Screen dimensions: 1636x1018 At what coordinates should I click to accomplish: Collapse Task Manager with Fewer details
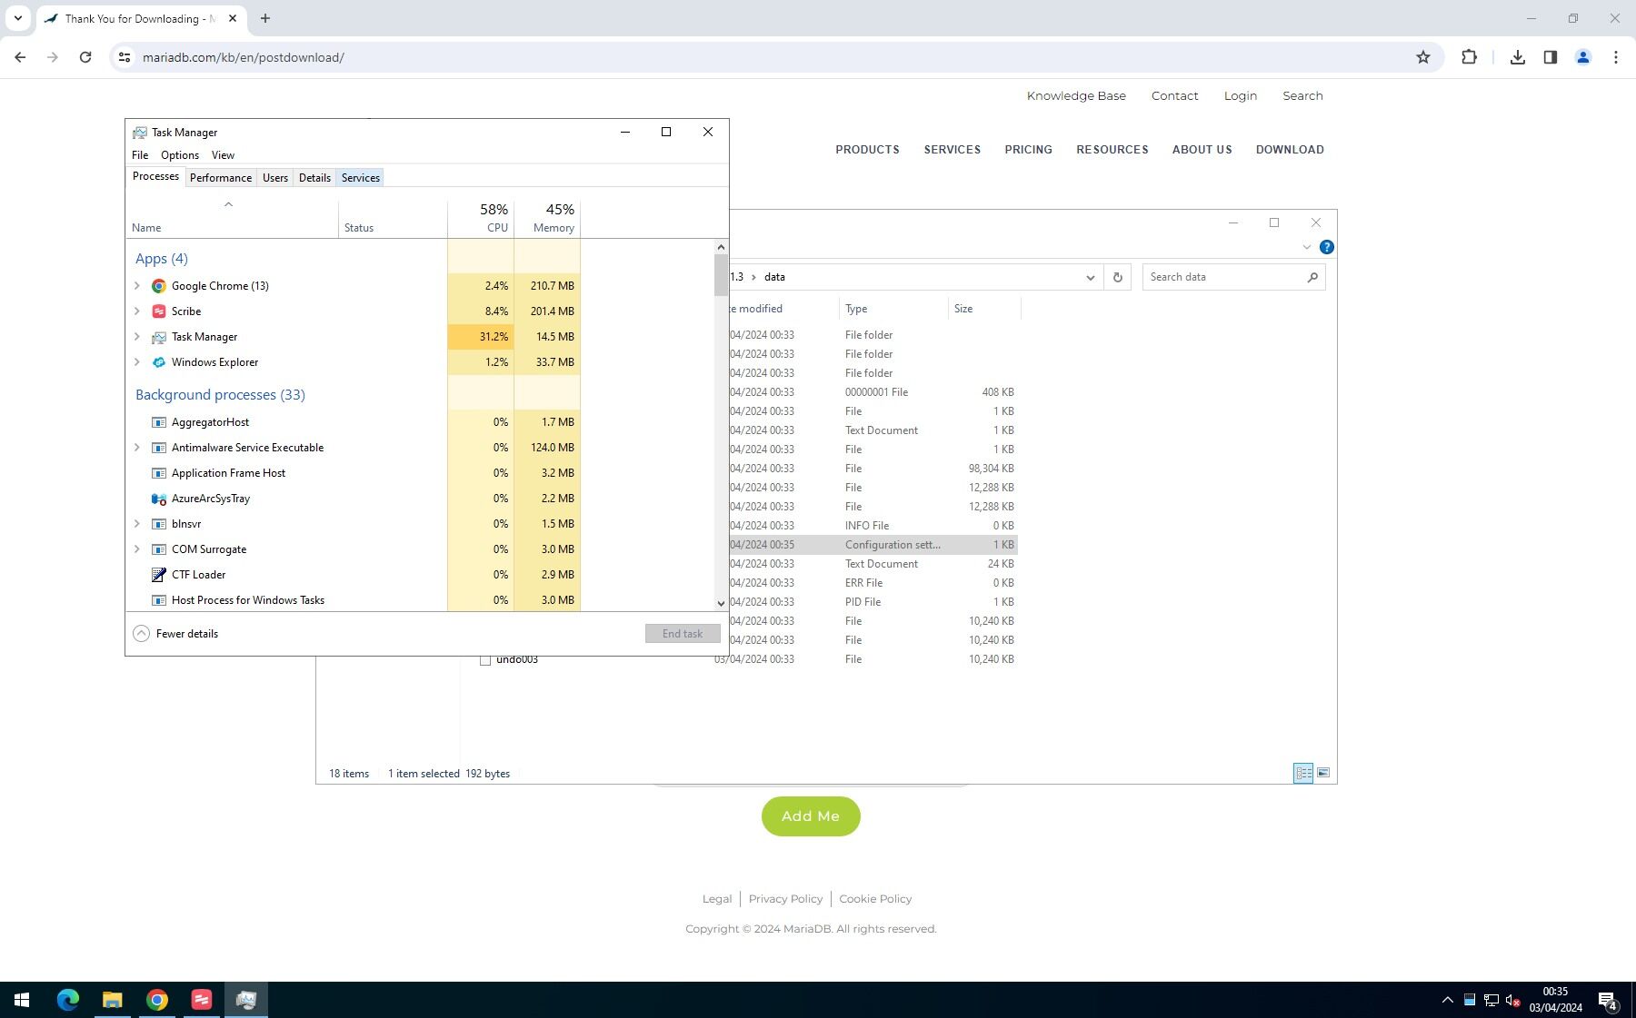coord(176,634)
